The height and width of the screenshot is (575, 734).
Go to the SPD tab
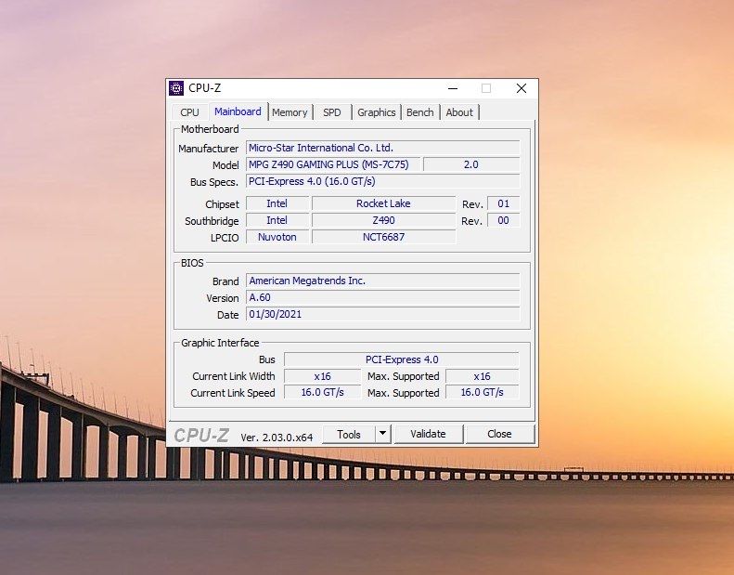(332, 112)
